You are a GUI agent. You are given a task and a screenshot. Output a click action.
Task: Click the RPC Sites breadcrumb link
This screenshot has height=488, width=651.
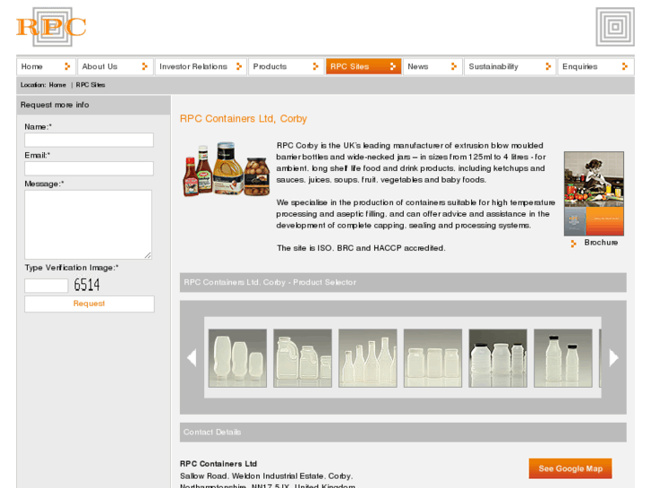tap(90, 85)
